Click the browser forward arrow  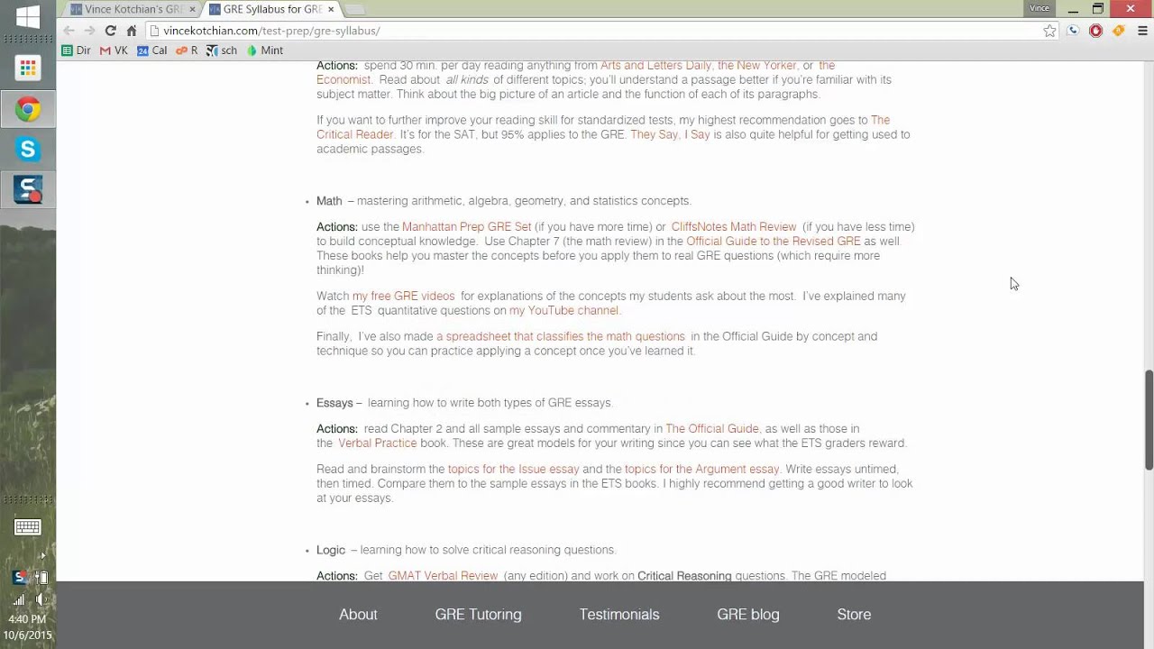point(89,31)
